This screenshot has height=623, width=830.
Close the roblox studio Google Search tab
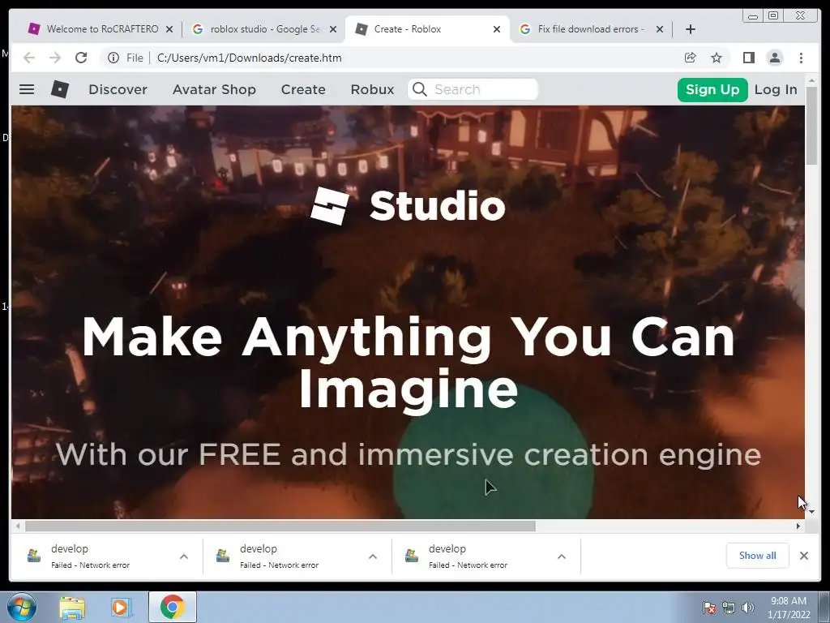(333, 29)
